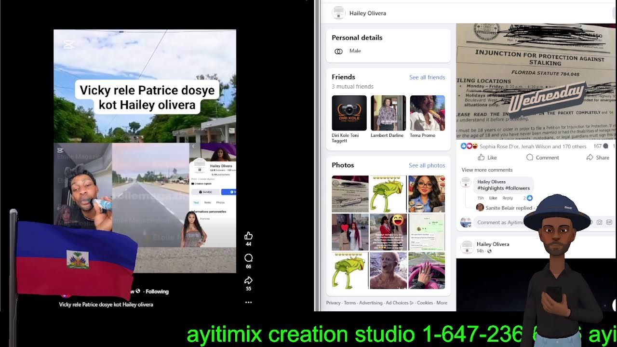Open the chat screenshot photo thumbnail
The image size is (617, 347).
[x=427, y=232]
